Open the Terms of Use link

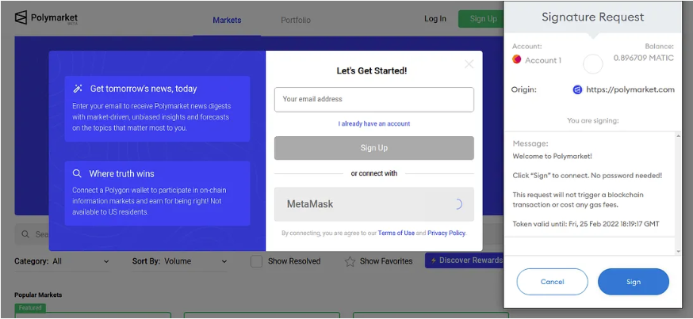pos(396,233)
